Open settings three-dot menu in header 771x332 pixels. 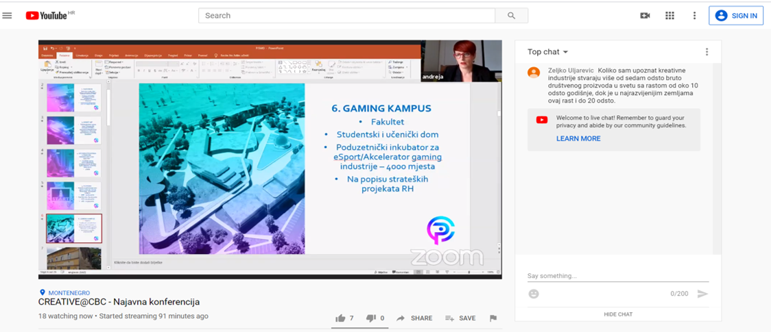(694, 16)
